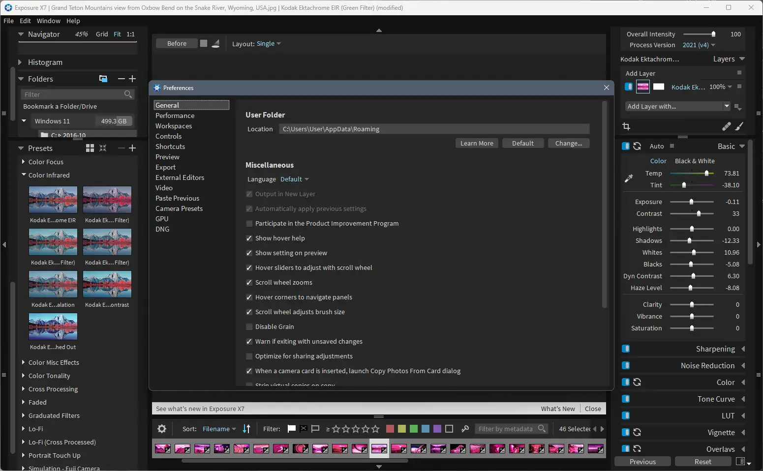Open the metadata search wrench tool
The image size is (763, 471).
(x=465, y=429)
